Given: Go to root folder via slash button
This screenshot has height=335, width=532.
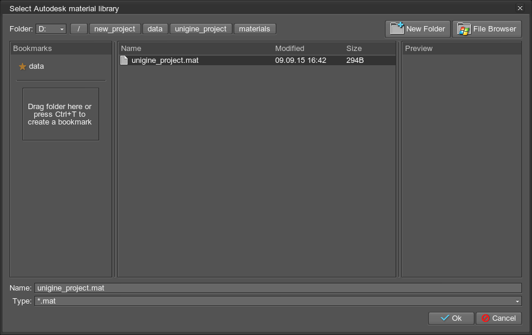Looking at the screenshot, I should 78,28.
